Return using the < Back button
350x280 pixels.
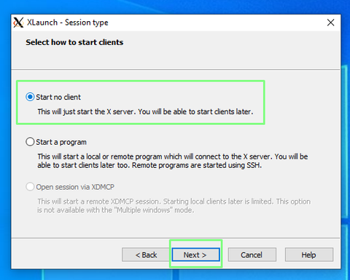[x=146, y=255]
